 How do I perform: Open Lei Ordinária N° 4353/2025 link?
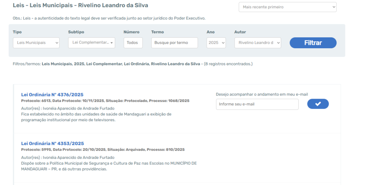[52, 143]
